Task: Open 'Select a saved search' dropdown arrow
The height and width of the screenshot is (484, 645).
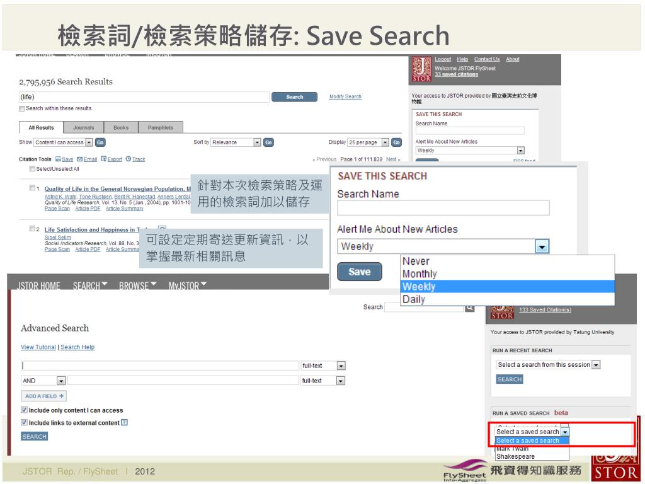Action: point(565,432)
